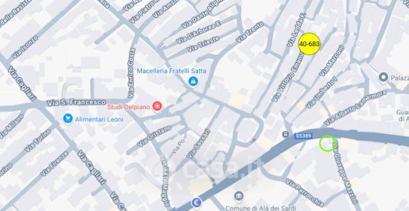Viewport: 409px width, 211px height.
Task: Click the yellow 40-683 map marker
Action: click(x=309, y=44)
